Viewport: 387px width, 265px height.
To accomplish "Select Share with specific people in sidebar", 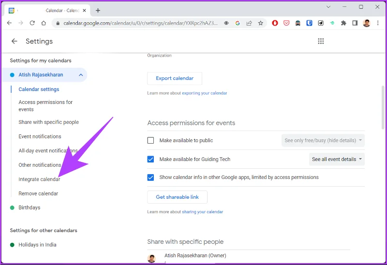I will click(49, 122).
